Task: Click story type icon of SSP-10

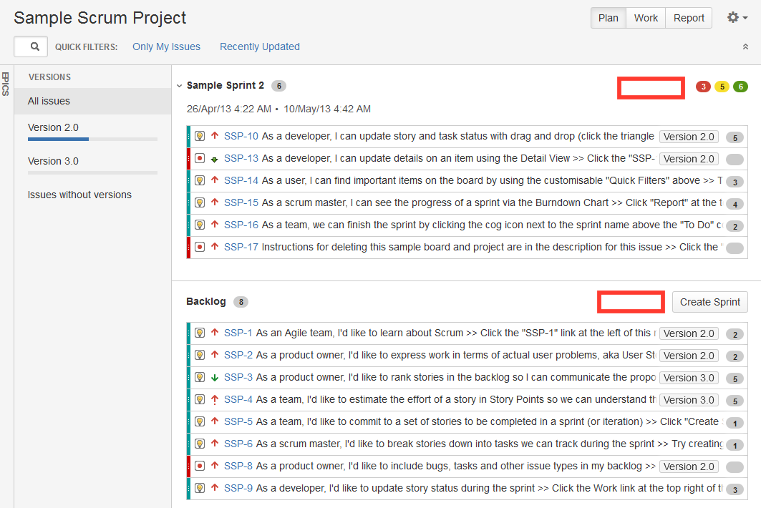Action: [x=200, y=137]
